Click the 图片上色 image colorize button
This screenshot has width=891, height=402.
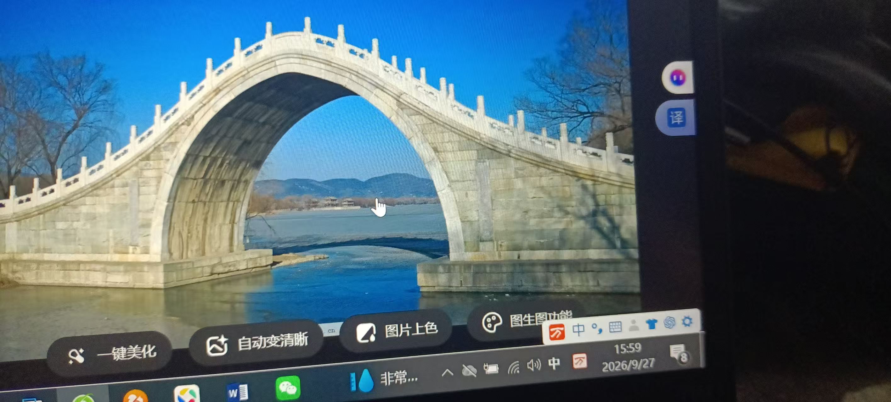[396, 331]
